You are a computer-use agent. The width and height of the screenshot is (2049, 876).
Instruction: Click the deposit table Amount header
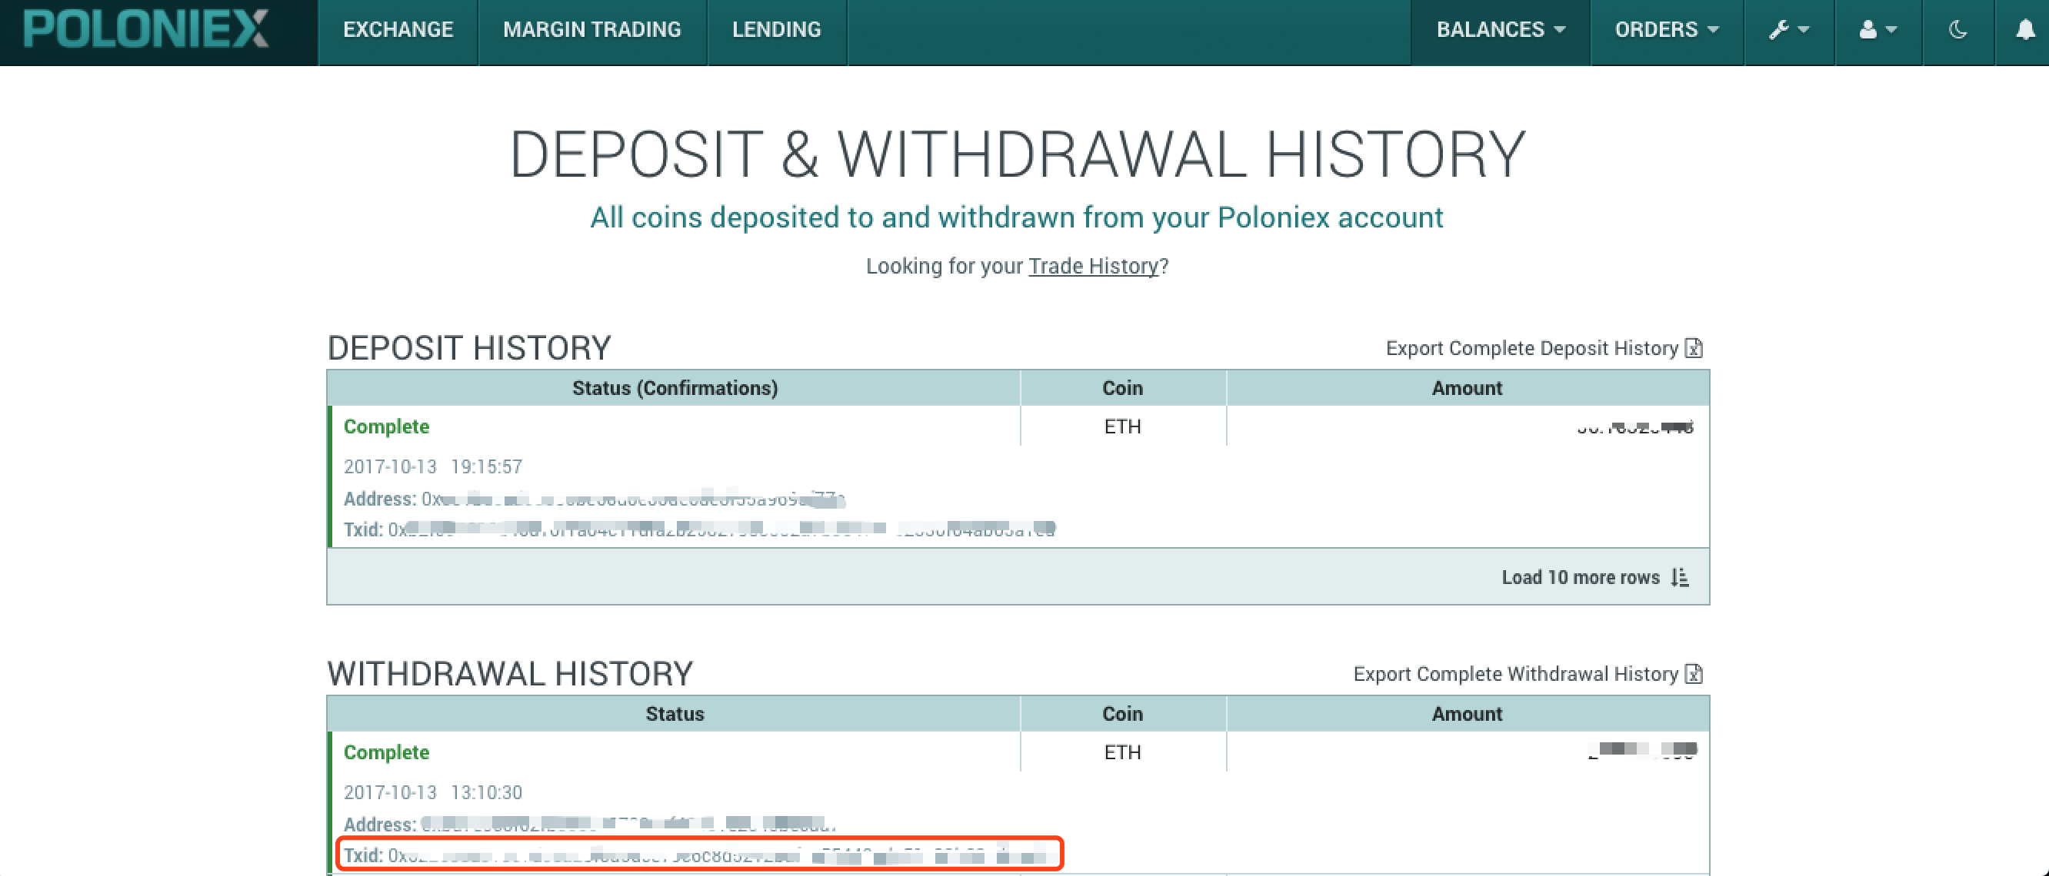click(1467, 388)
